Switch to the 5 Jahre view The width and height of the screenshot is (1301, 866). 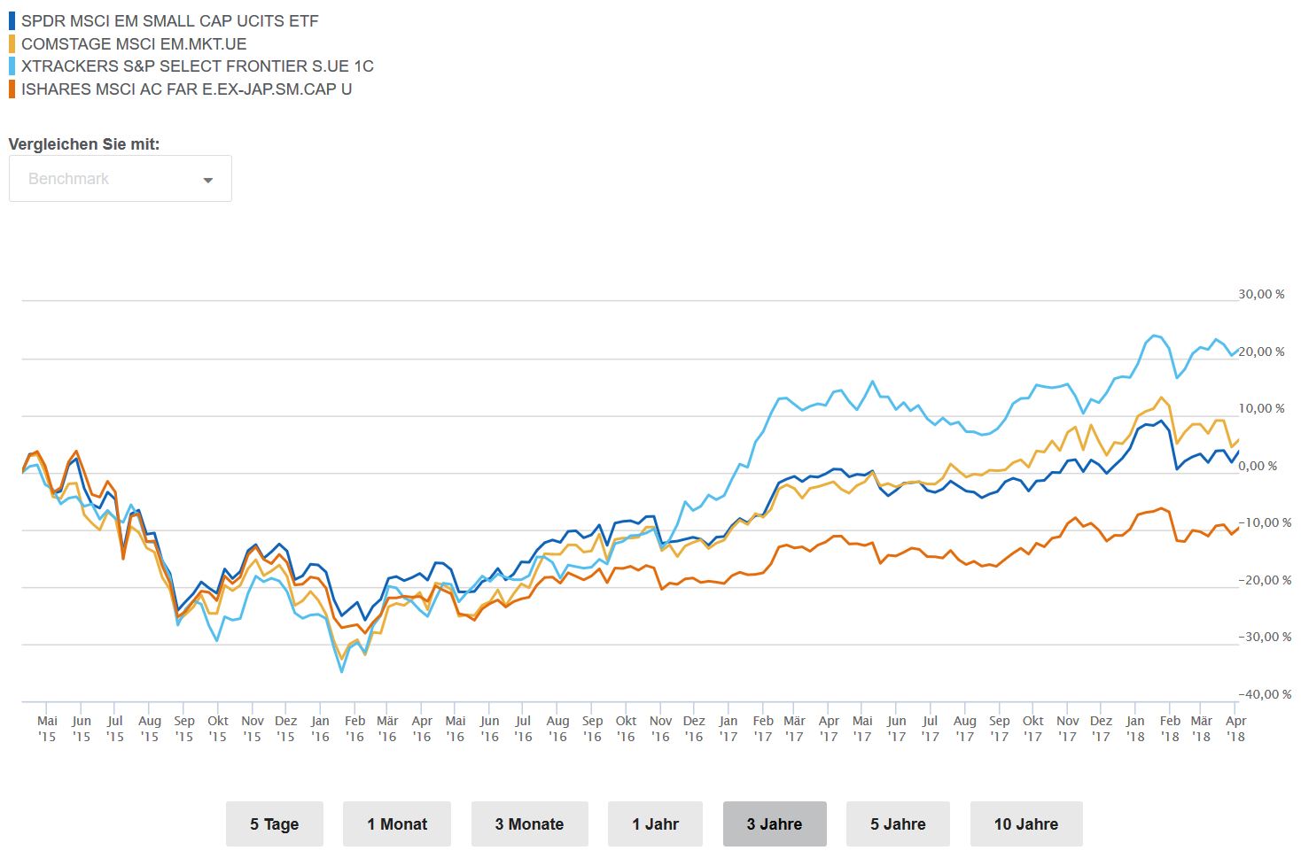point(898,824)
